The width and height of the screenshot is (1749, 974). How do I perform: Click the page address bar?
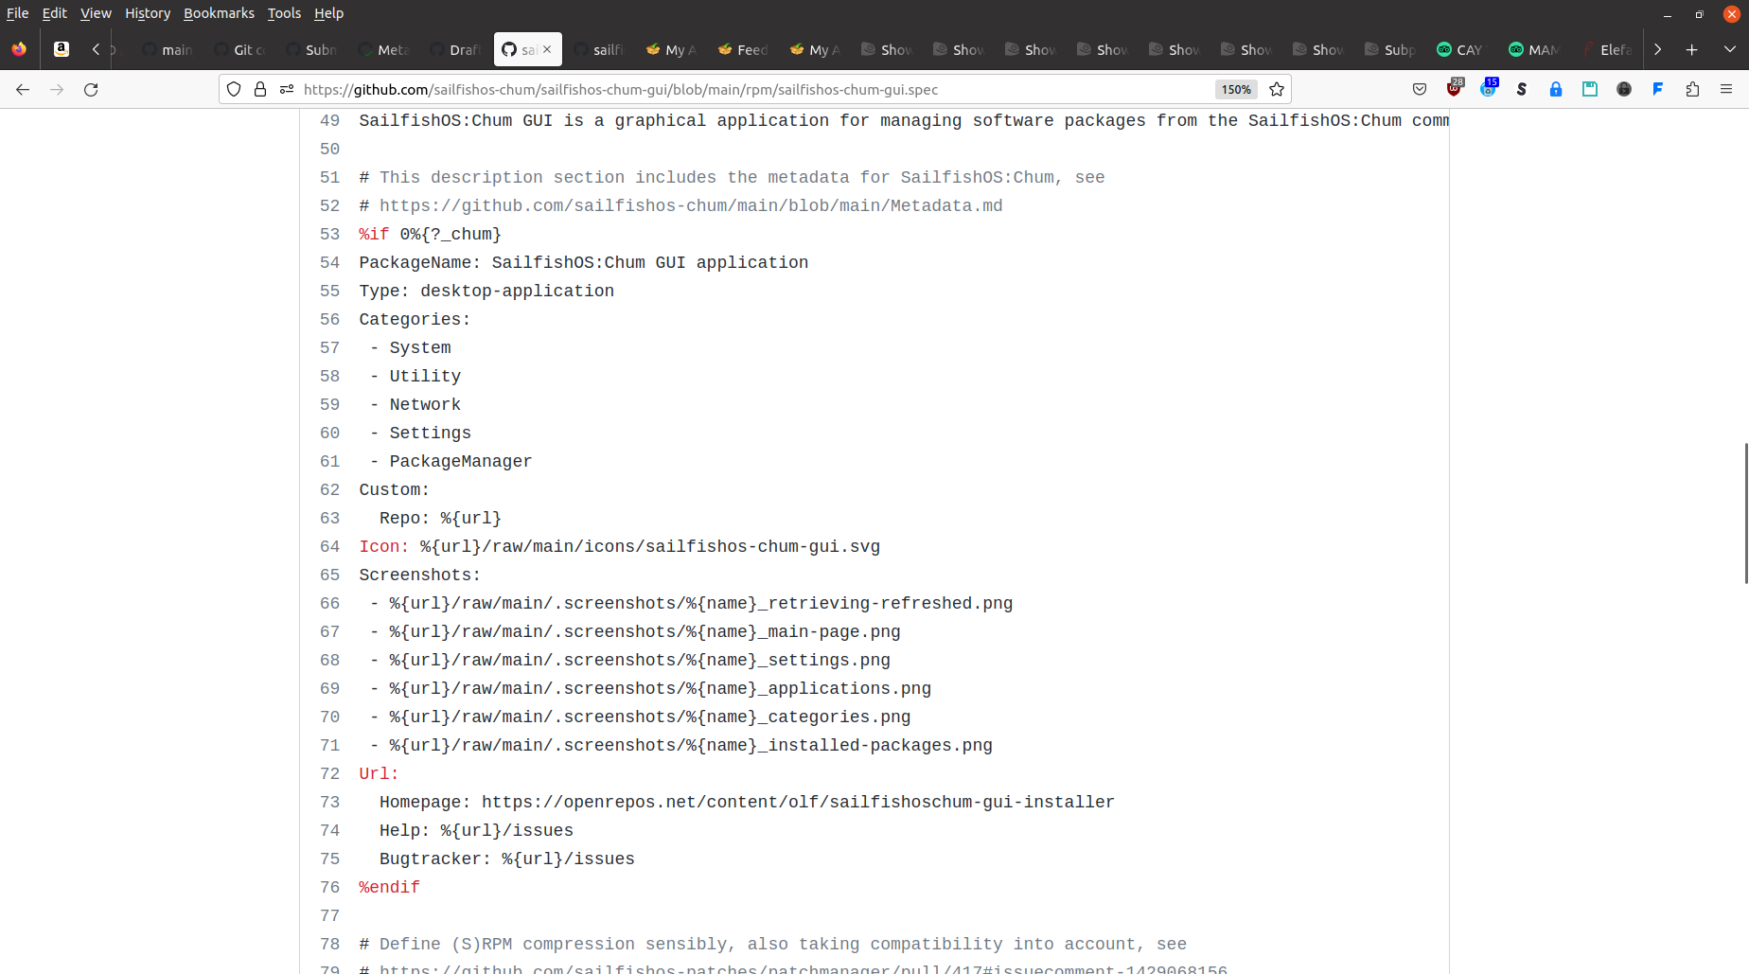tap(662, 89)
